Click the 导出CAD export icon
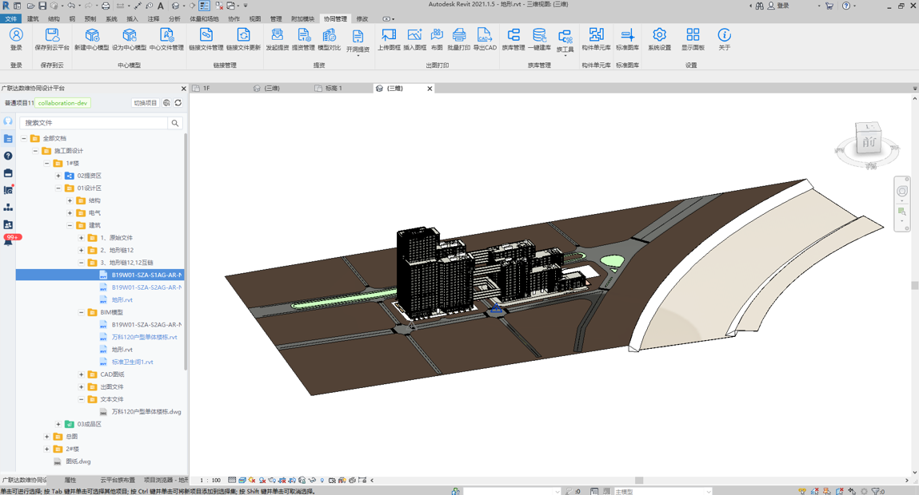Screen dimensions: 919x495 [485, 36]
